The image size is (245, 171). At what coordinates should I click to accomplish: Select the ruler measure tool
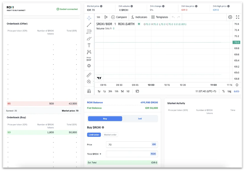coord(89,75)
